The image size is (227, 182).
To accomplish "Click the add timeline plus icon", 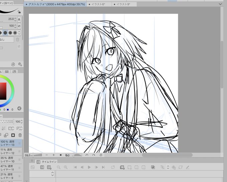I will [x=49, y=167].
